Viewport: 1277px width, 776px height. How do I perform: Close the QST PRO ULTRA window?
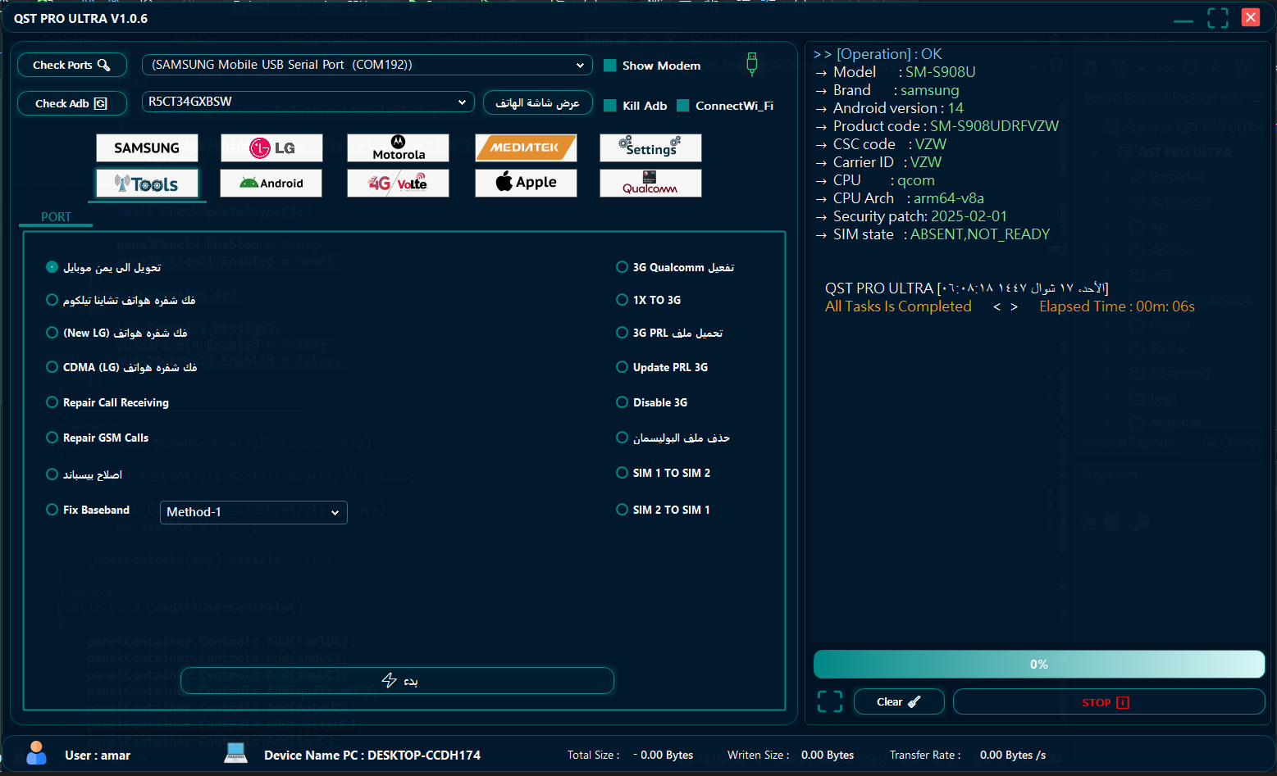coord(1251,17)
